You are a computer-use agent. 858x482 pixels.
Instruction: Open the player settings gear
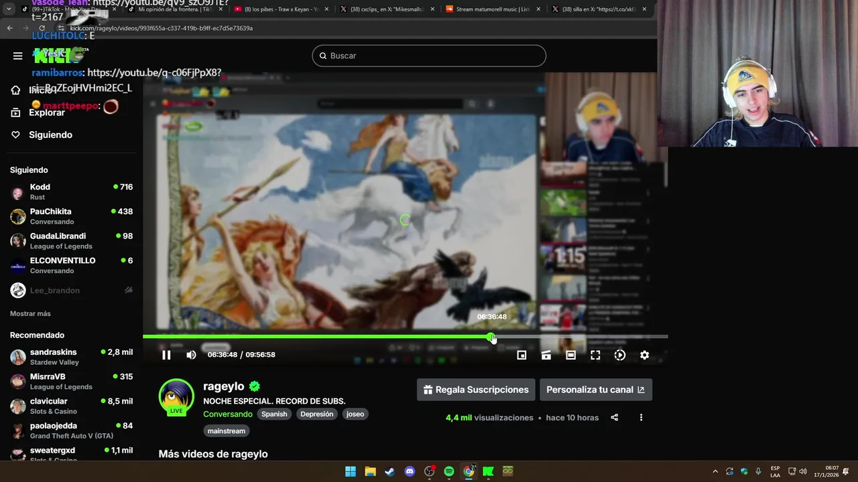(x=644, y=355)
